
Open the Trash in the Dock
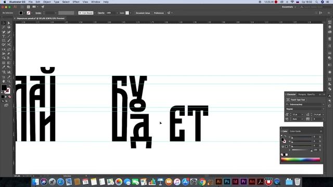coord(297,182)
